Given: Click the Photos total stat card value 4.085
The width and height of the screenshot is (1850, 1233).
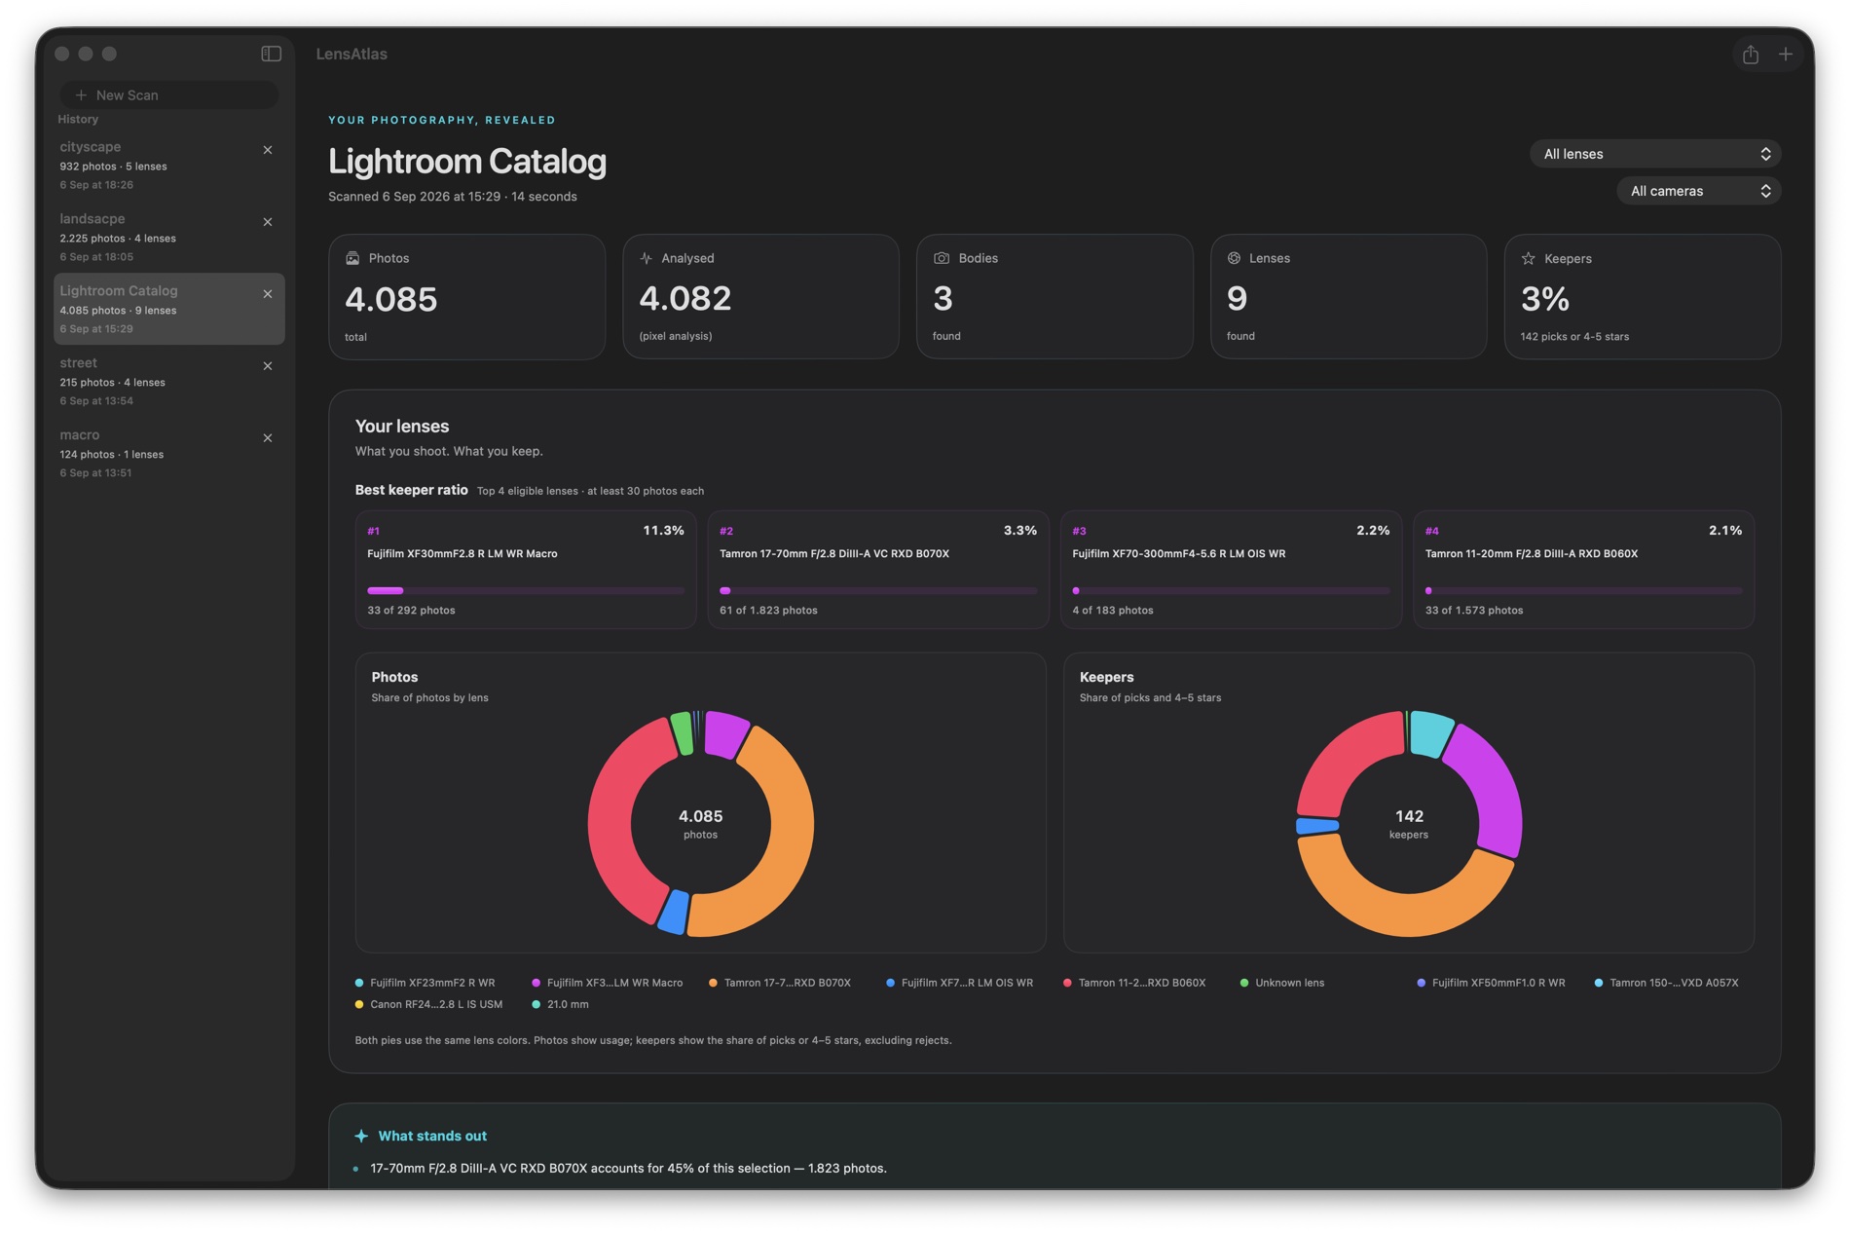Looking at the screenshot, I should 390,299.
